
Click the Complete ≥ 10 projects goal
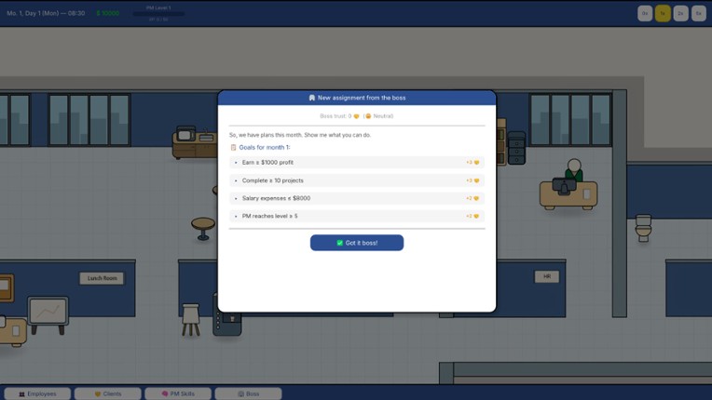[x=356, y=180]
